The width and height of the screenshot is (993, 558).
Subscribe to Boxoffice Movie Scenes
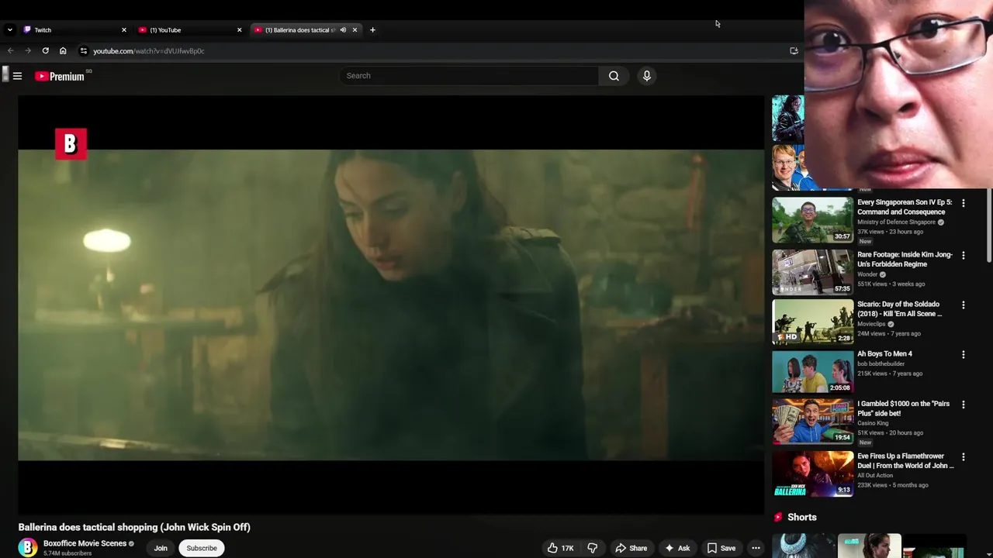202,548
